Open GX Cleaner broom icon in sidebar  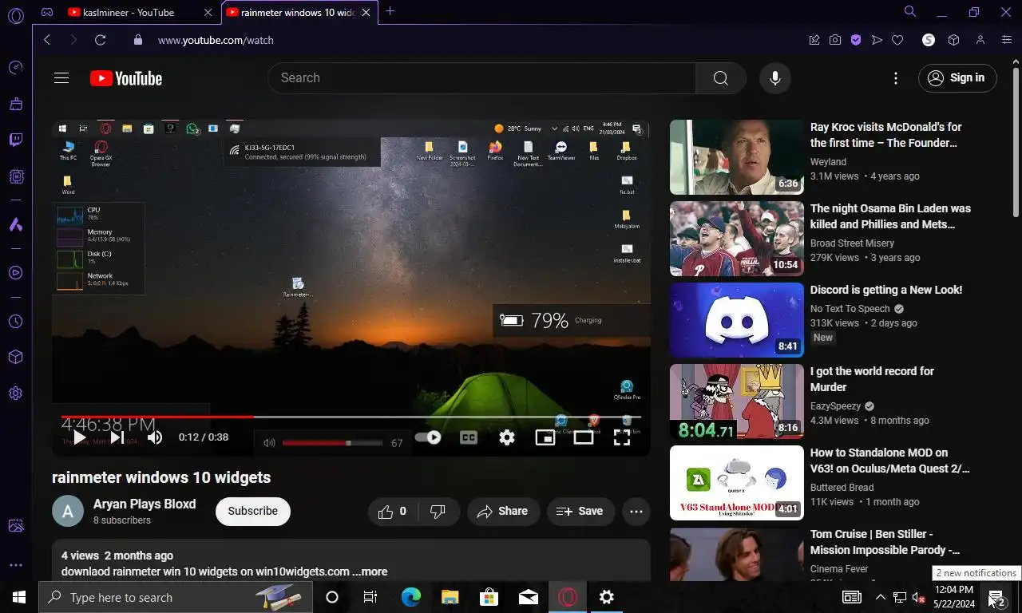[x=15, y=104]
